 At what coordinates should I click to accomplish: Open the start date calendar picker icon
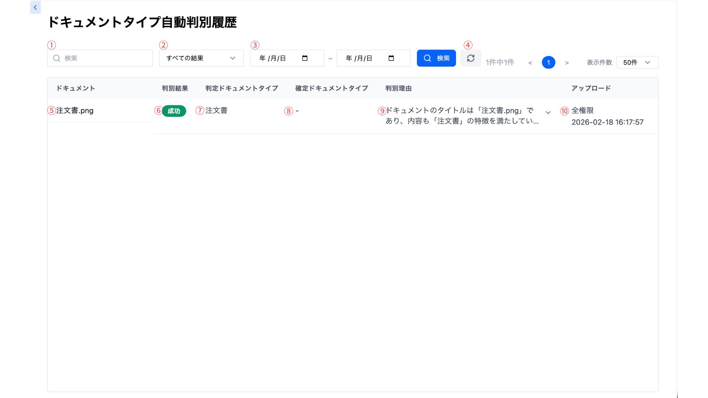(305, 58)
